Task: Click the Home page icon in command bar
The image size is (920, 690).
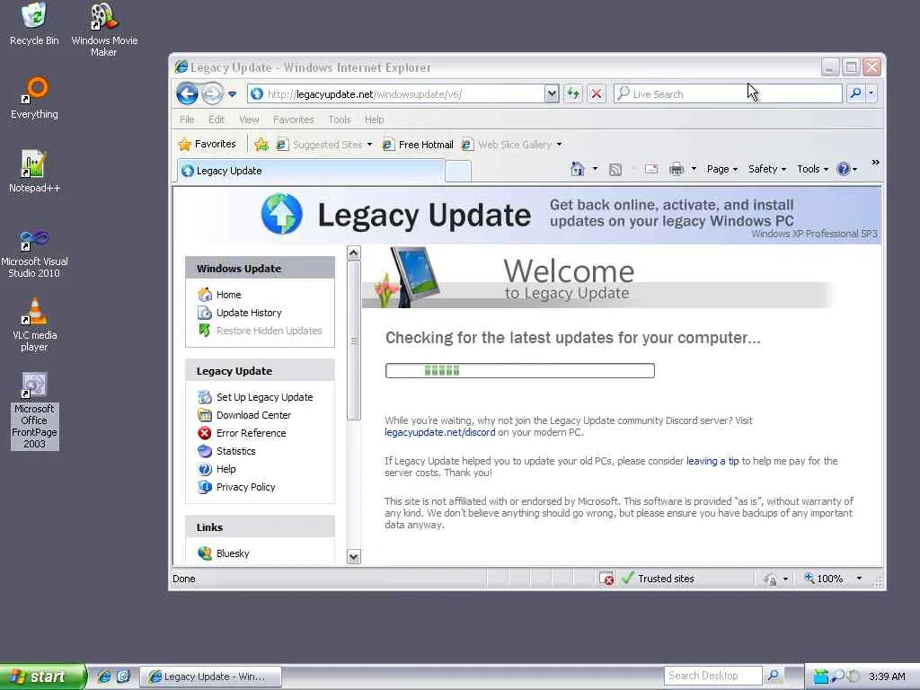Action: [x=578, y=170]
